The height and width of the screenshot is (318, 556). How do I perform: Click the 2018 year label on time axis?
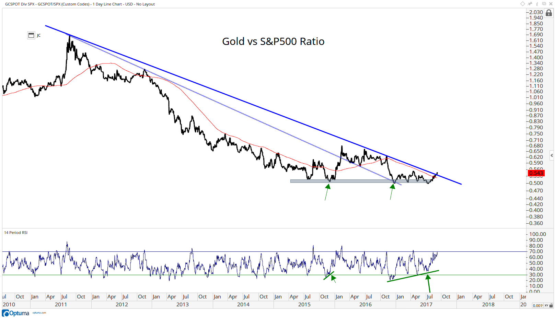click(x=488, y=305)
